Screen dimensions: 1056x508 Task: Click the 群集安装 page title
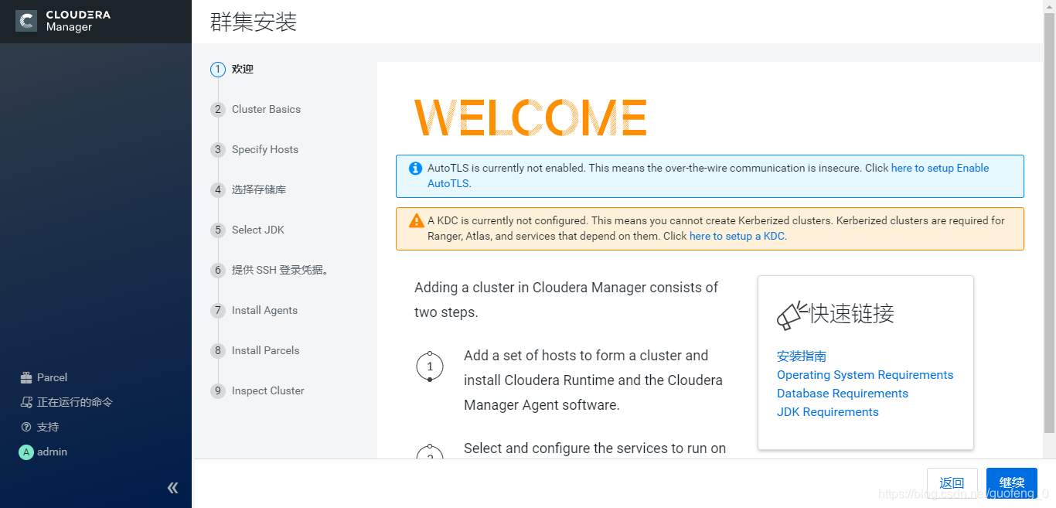coord(254,22)
